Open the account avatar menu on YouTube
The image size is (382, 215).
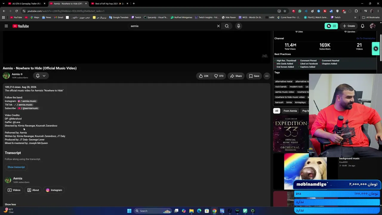pos(372,26)
